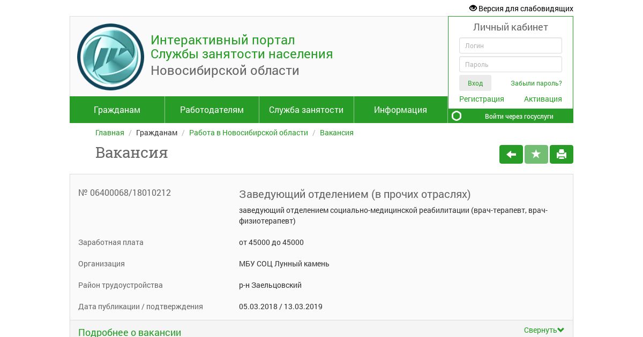Open the Информация menu

pos(400,110)
